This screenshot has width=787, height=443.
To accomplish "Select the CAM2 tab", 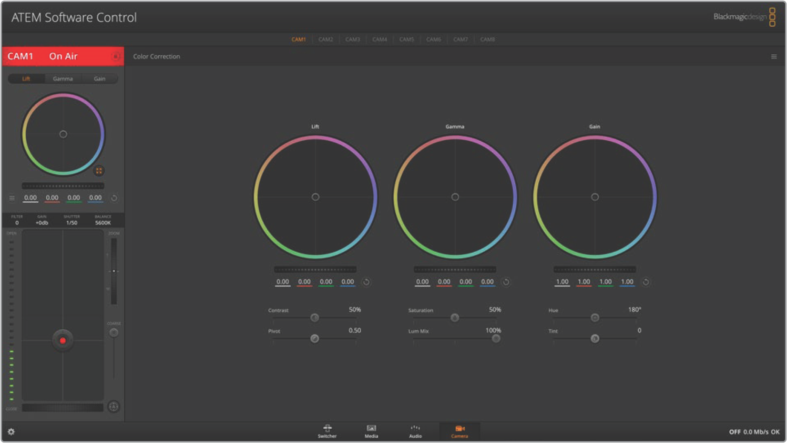I will tap(326, 39).
